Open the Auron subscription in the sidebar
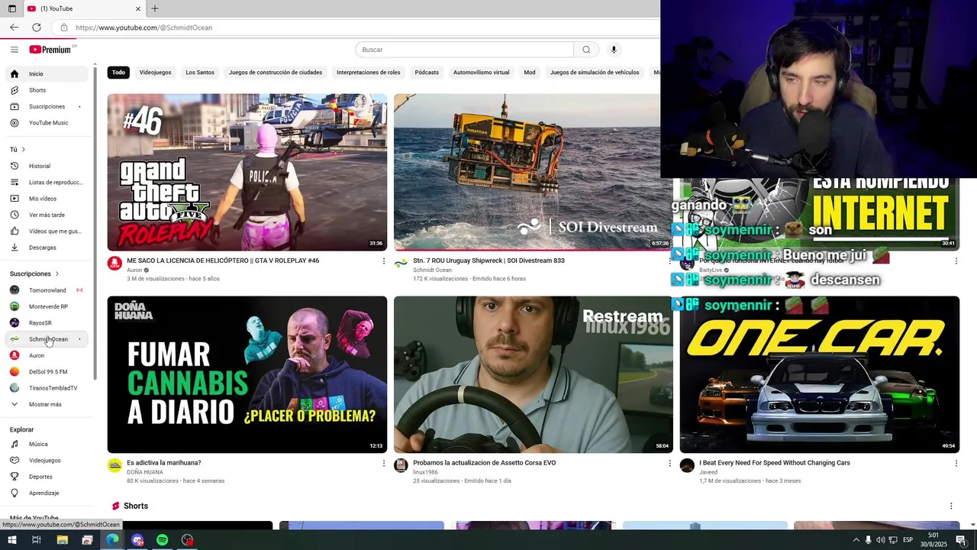Viewport: 977px width, 550px height. [47, 355]
